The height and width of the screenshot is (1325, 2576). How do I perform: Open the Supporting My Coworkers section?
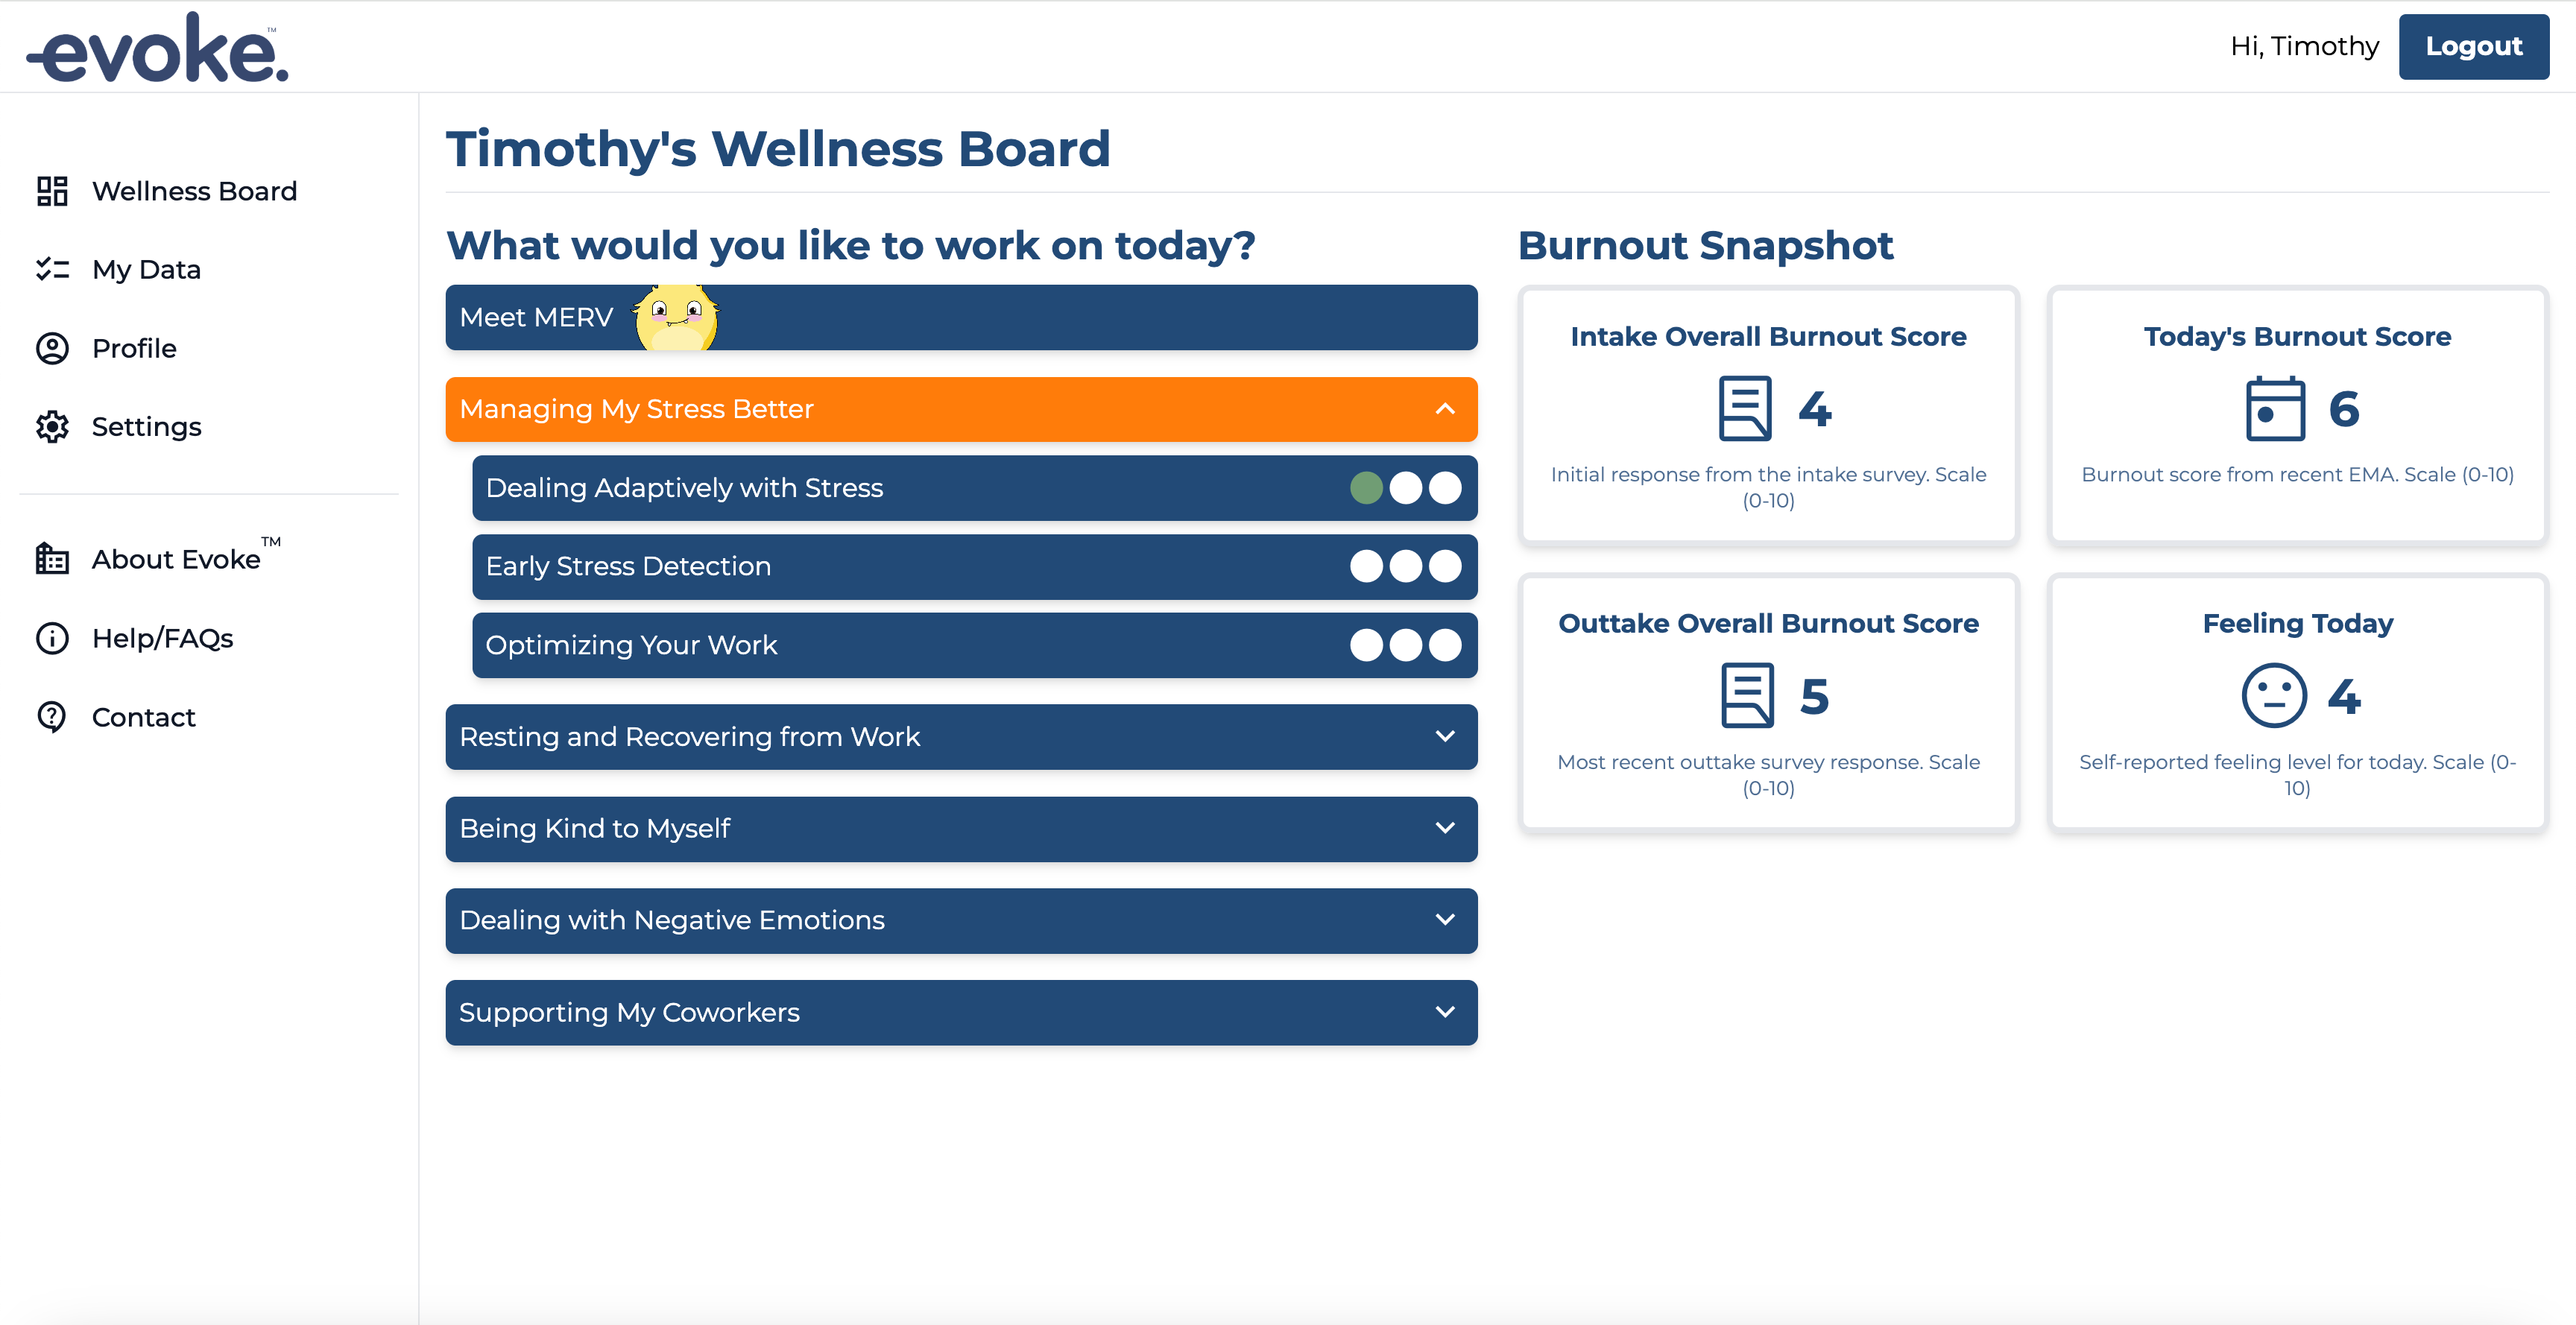(961, 1012)
